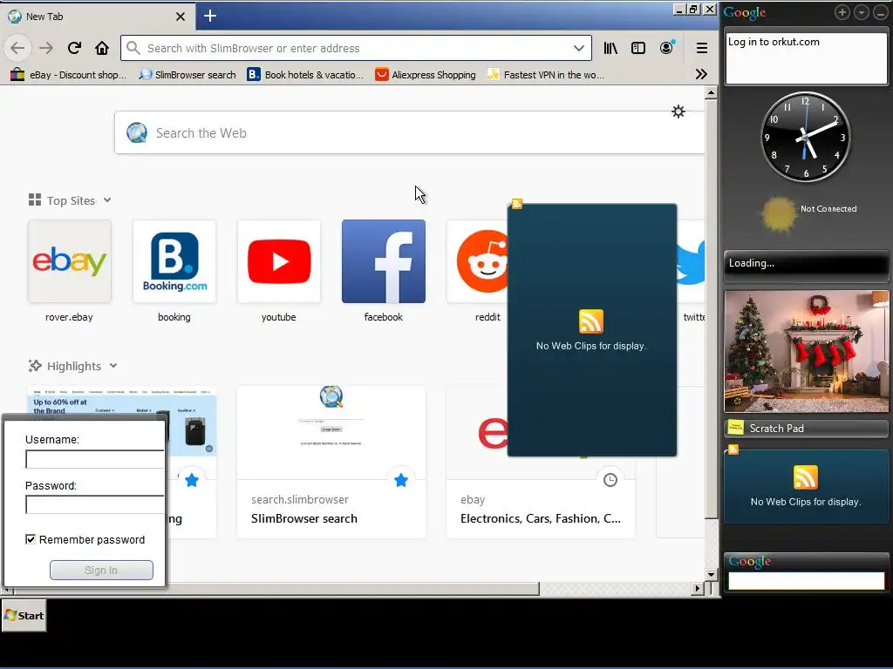893x669 pixels.
Task: Focus the SlimBrowser address bar
Action: point(356,49)
